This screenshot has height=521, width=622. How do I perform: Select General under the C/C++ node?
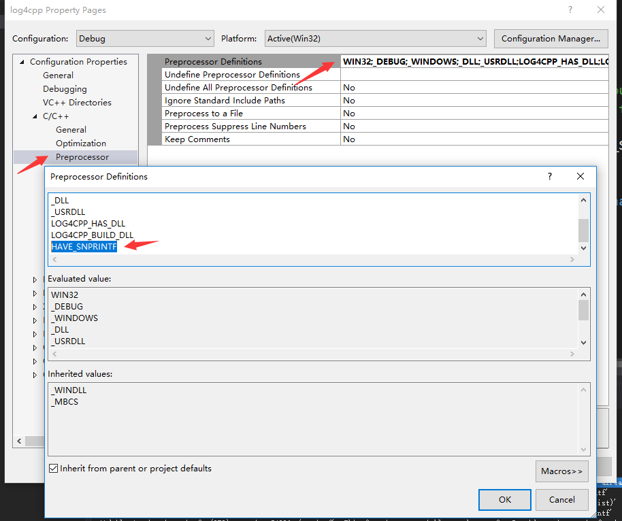(71, 130)
